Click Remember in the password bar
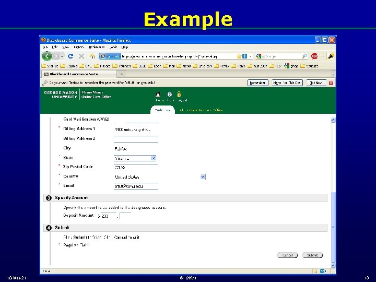The width and height of the screenshot is (376, 282). (x=257, y=83)
